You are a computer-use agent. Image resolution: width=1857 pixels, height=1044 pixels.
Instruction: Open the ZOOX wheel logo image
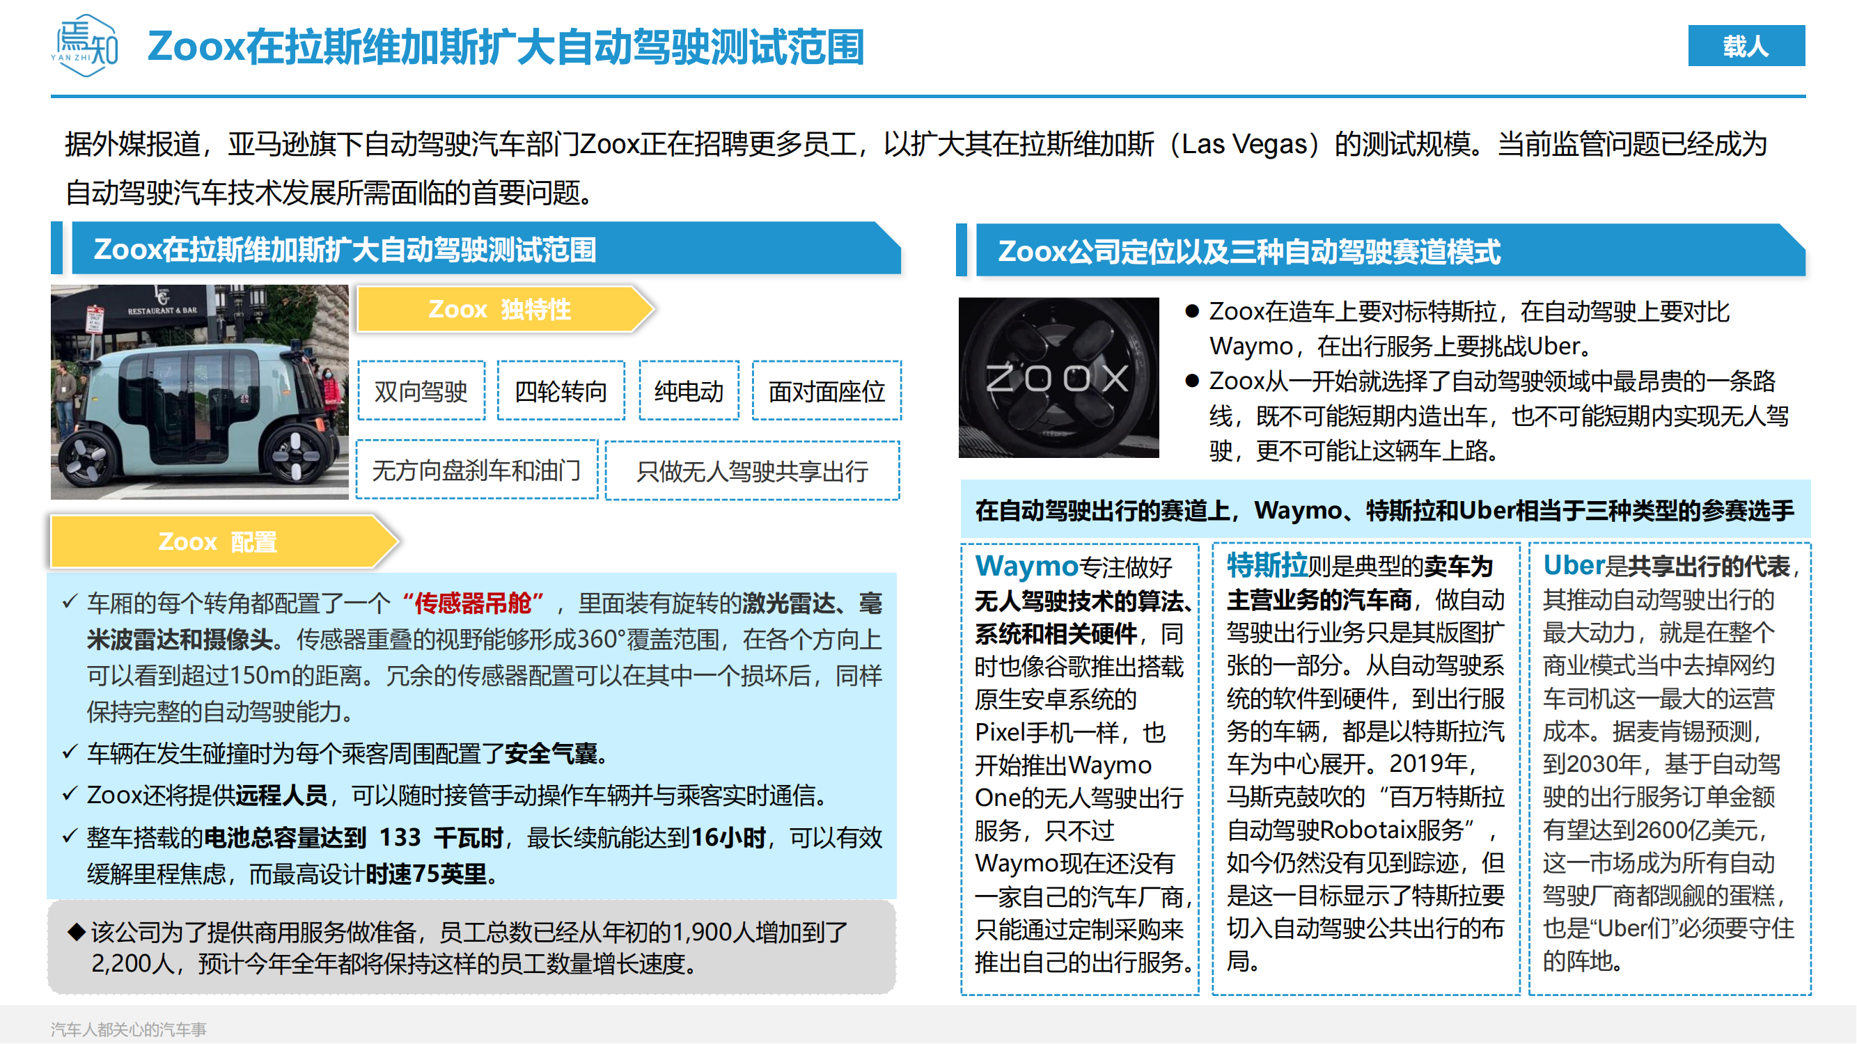1058,377
